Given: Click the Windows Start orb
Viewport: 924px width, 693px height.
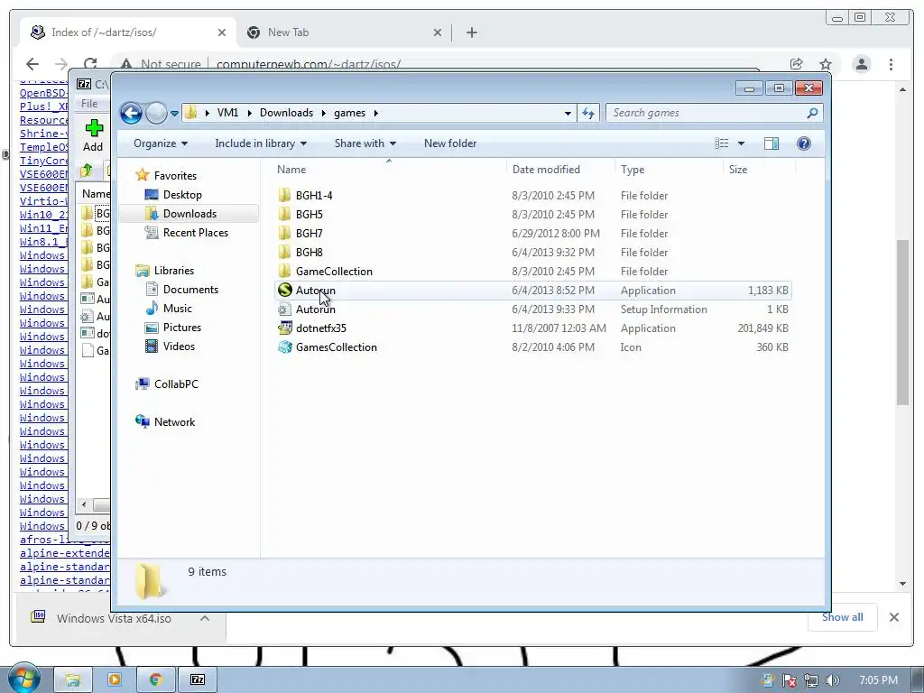Looking at the screenshot, I should [x=24, y=679].
